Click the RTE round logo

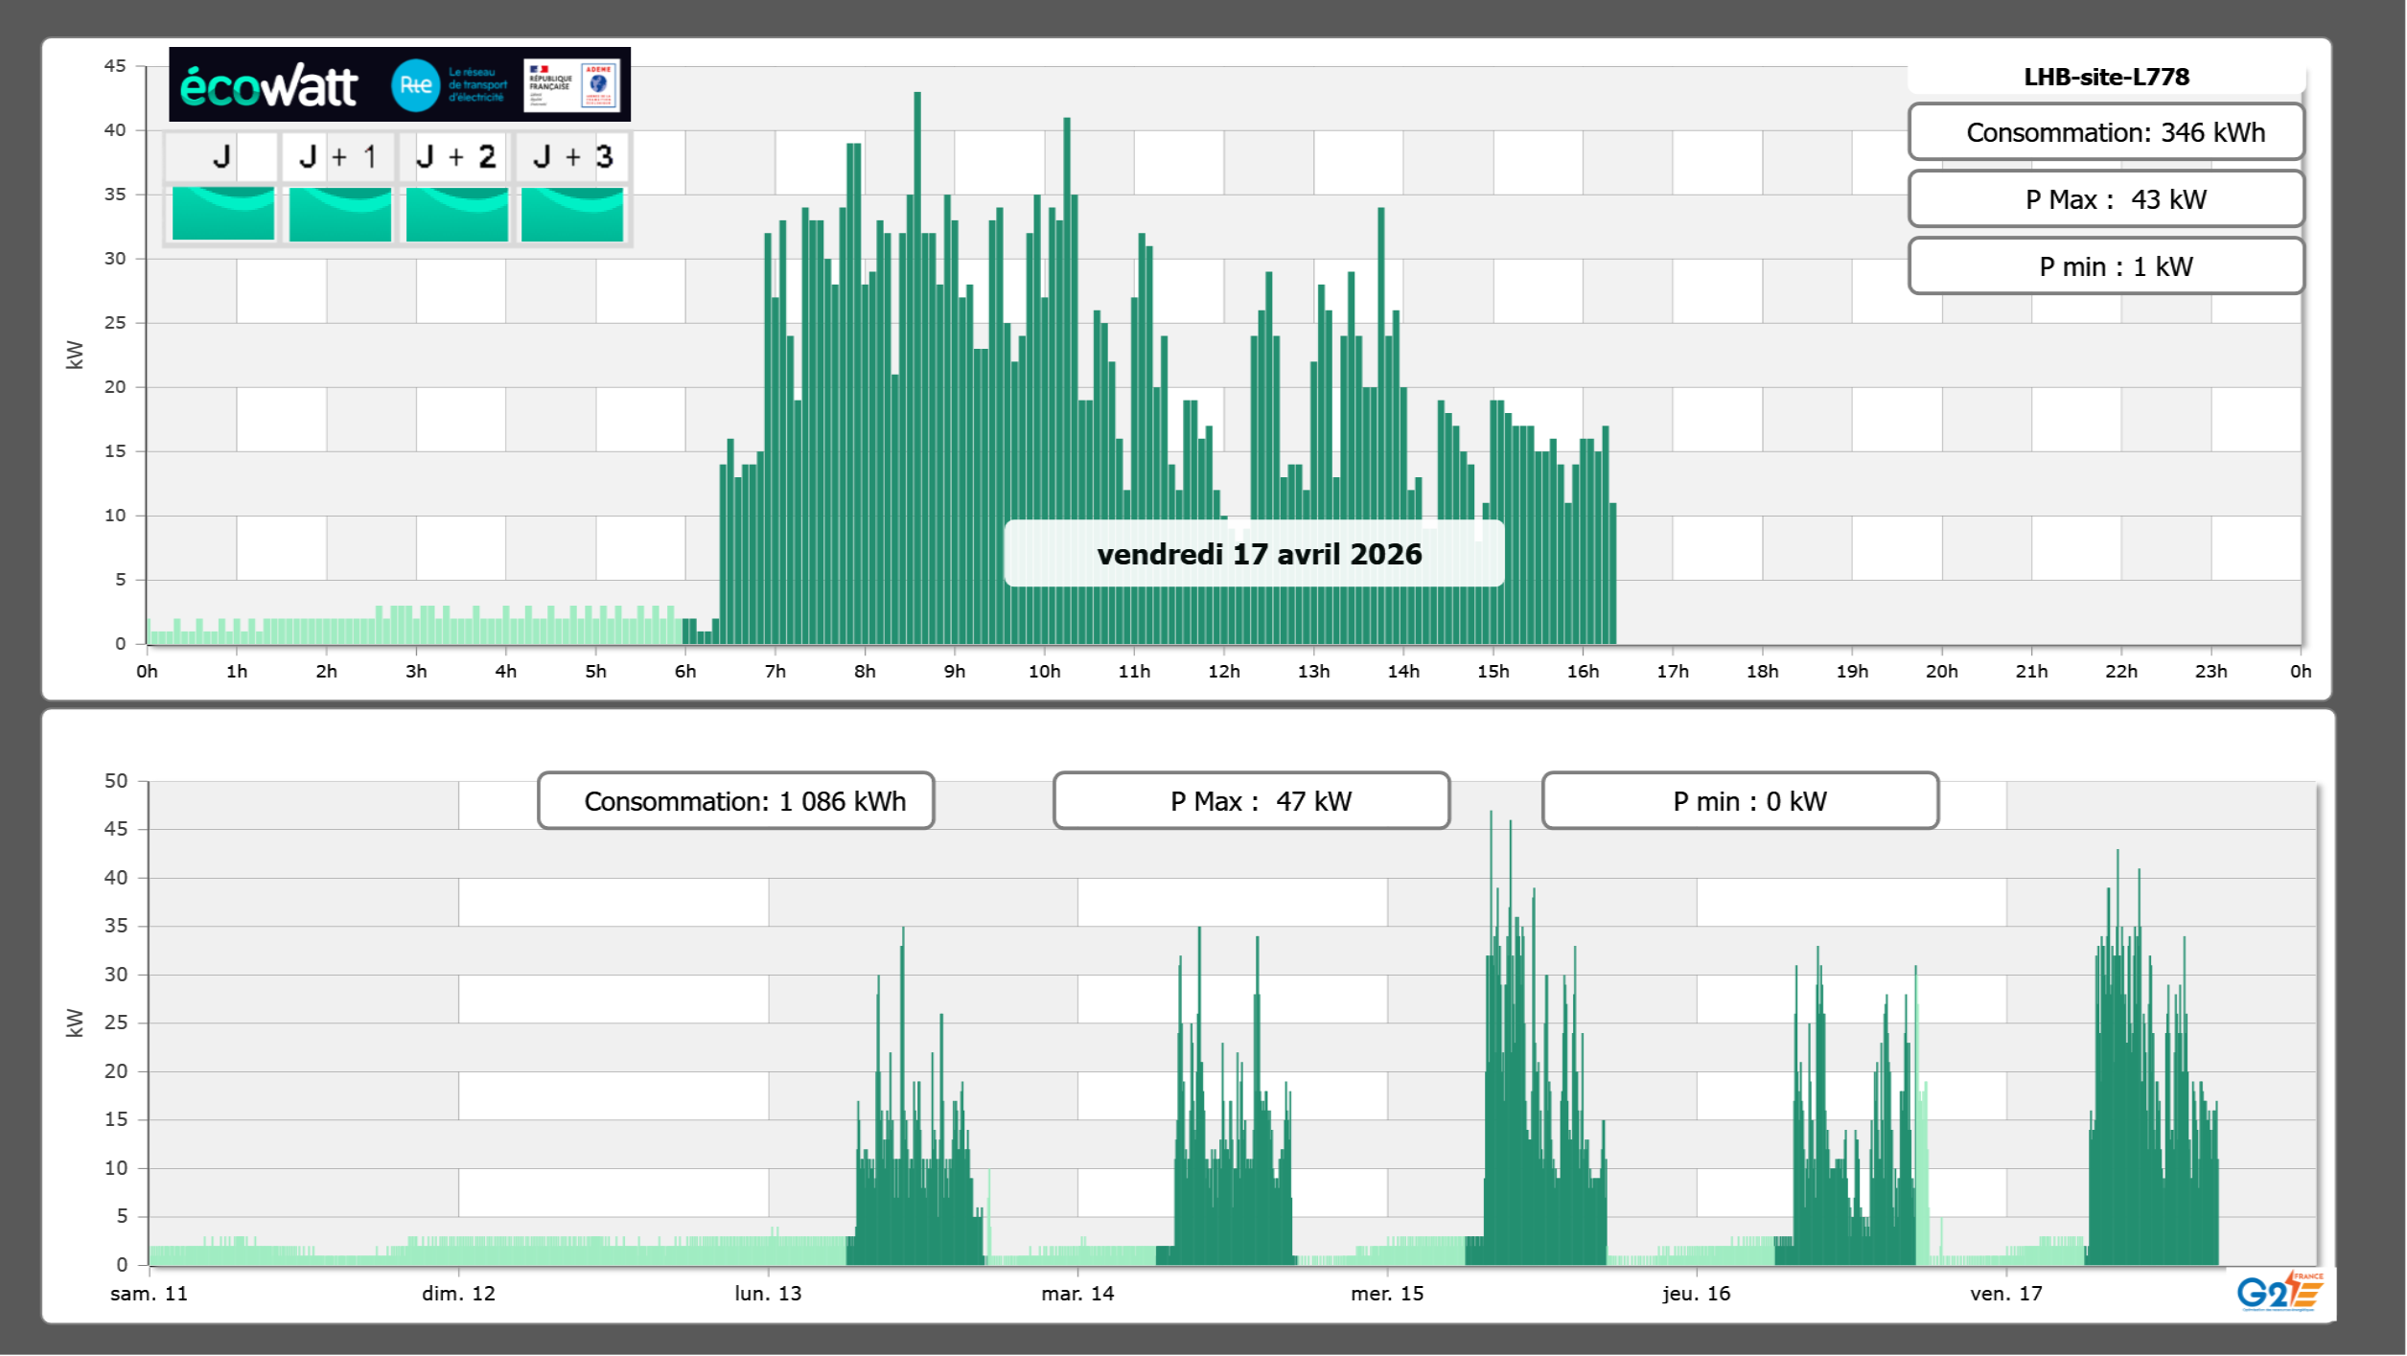click(x=415, y=85)
